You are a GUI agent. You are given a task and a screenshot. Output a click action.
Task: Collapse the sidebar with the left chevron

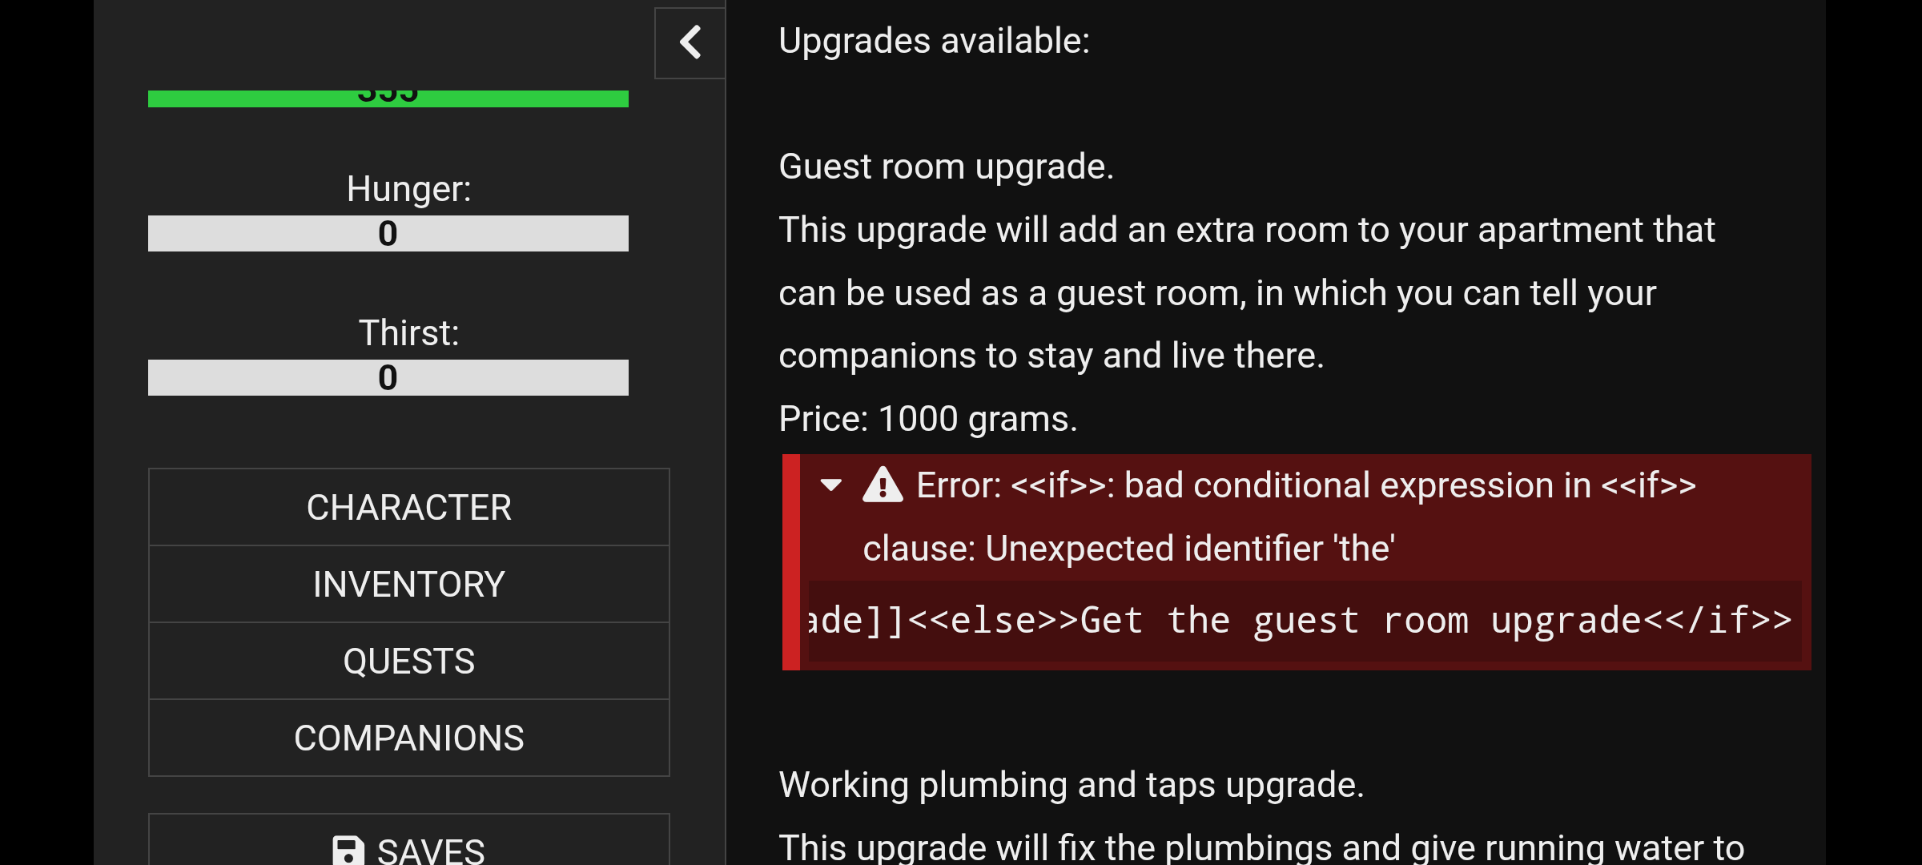[x=690, y=43]
